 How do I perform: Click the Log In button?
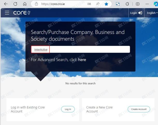pyautogui.click(x=68, y=109)
